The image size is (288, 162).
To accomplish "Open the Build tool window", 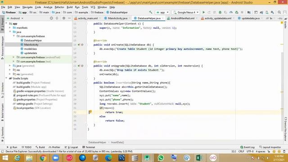I will click(40, 147).
